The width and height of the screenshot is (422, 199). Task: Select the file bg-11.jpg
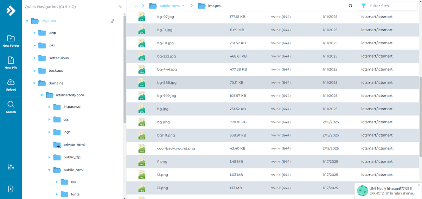(165, 30)
